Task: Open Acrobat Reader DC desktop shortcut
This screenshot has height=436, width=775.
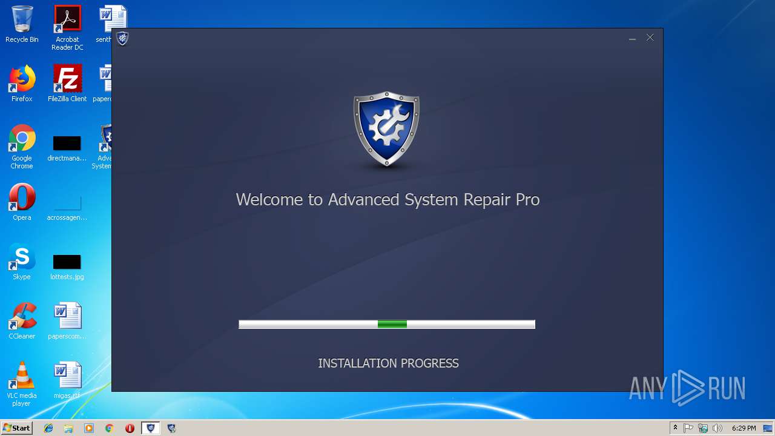Action: click(x=67, y=28)
